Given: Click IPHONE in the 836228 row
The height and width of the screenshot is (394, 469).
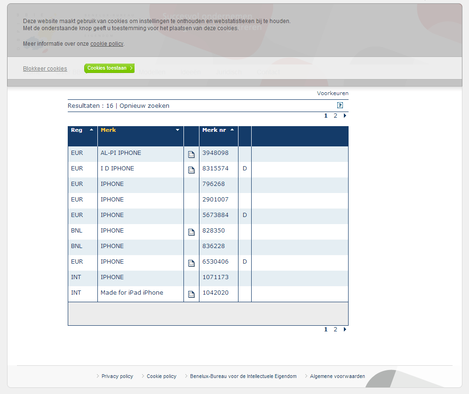Looking at the screenshot, I should click(x=112, y=246).
